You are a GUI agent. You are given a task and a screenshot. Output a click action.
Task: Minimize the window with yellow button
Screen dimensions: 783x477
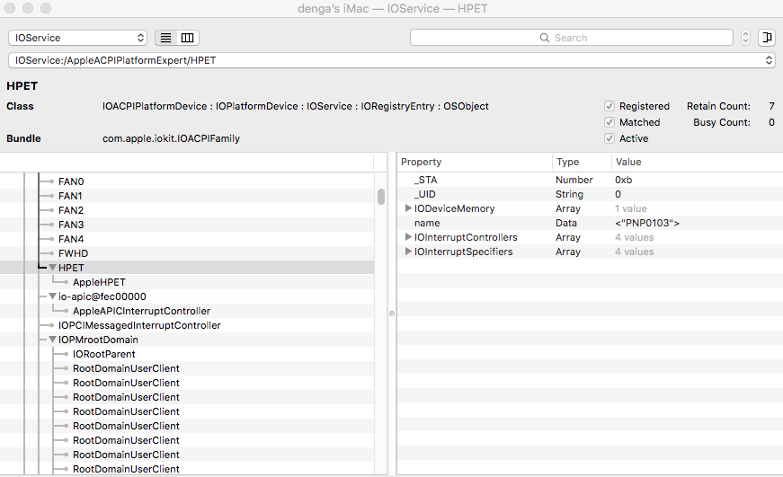(x=28, y=8)
